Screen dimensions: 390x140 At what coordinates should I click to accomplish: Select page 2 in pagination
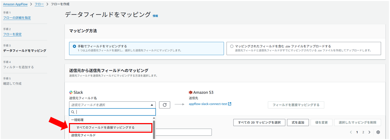pos(363,132)
